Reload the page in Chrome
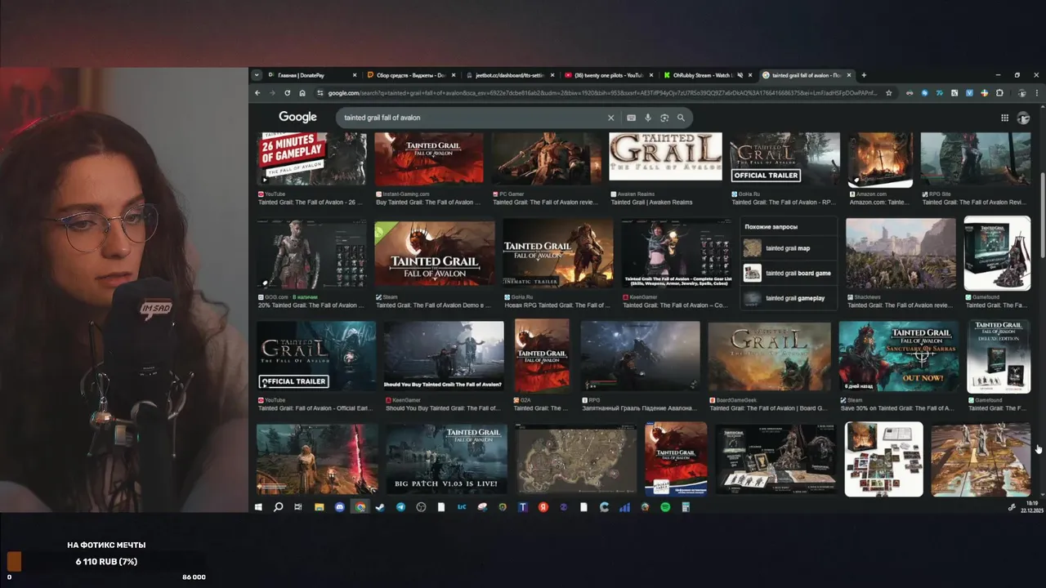The width and height of the screenshot is (1046, 588). coord(287,93)
